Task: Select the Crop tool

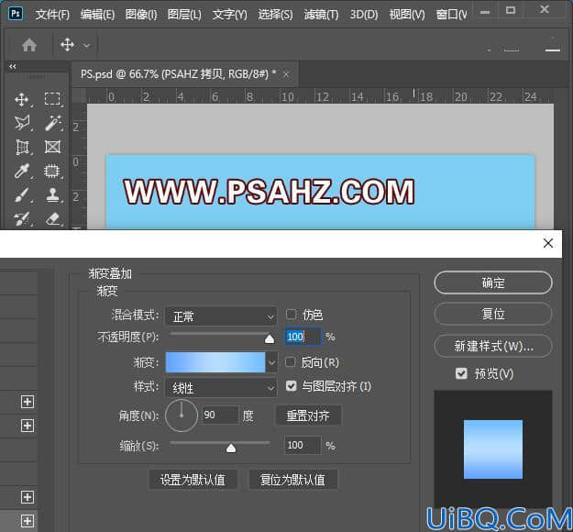Action: (x=22, y=148)
